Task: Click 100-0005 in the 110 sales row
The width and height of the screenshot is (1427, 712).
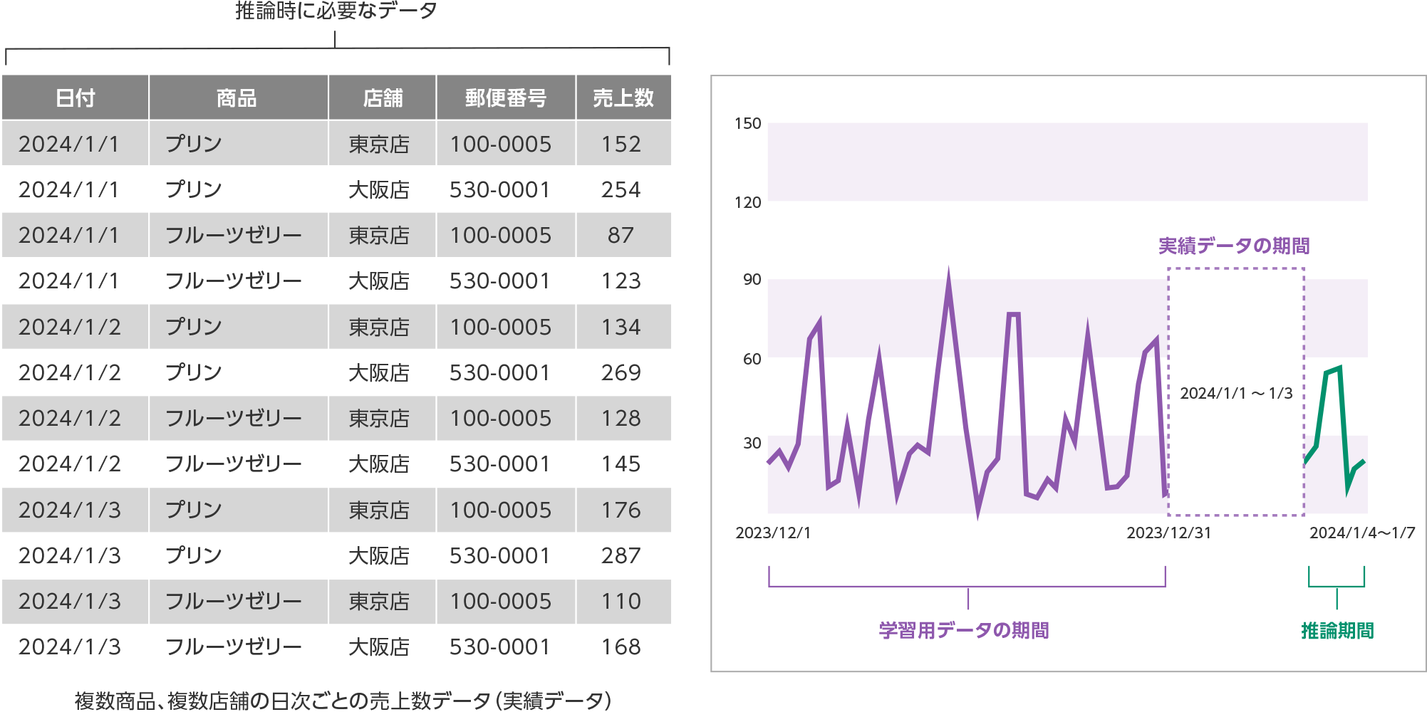Action: [500, 601]
